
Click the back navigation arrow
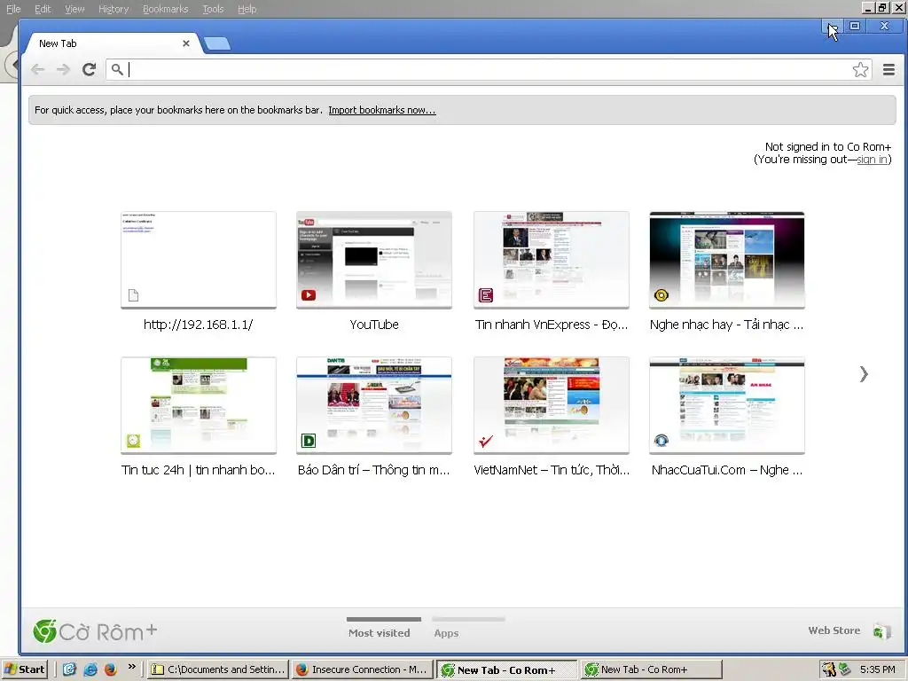coord(37,70)
